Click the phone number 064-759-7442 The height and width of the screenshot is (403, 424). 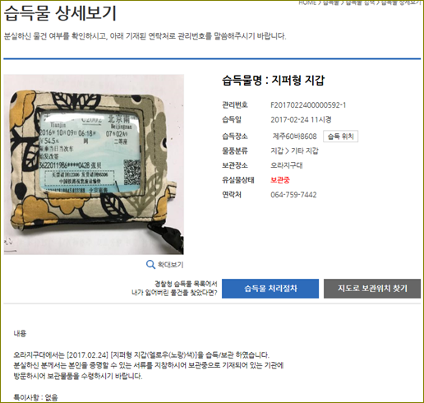pyautogui.click(x=293, y=195)
